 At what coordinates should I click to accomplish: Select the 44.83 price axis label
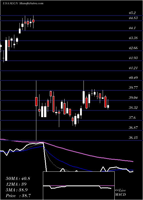[133, 18]
